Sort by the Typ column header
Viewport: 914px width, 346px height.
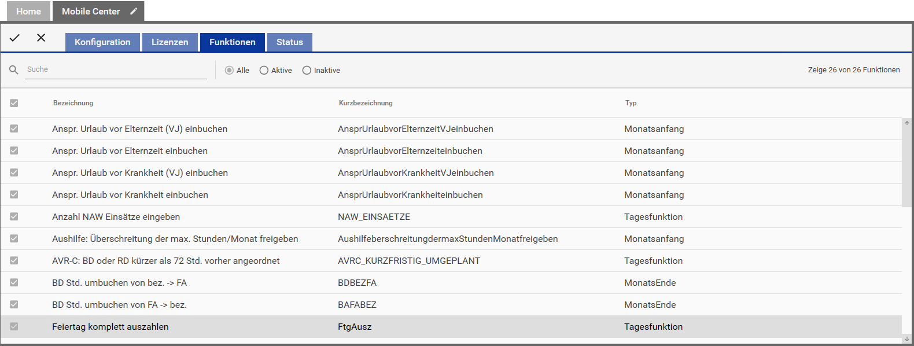(x=631, y=103)
